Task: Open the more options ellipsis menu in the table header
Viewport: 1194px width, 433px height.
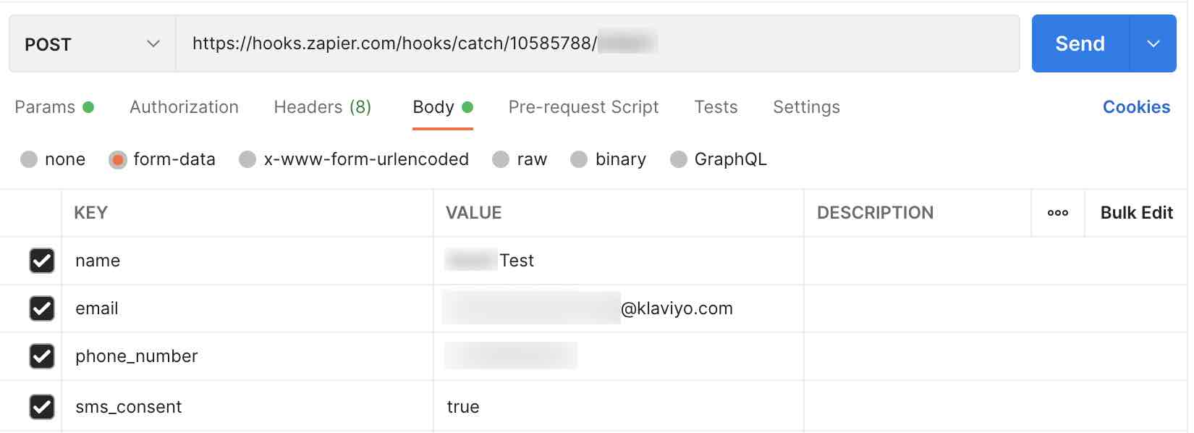Action: (1058, 212)
